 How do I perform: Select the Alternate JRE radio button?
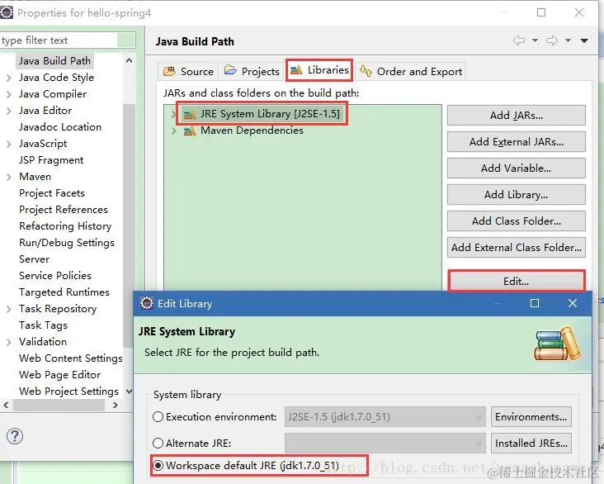click(158, 444)
